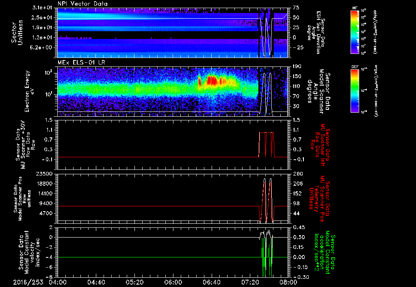Click the 150 scanner angle tick label
This screenshot has height=287, width=416.
point(297,76)
